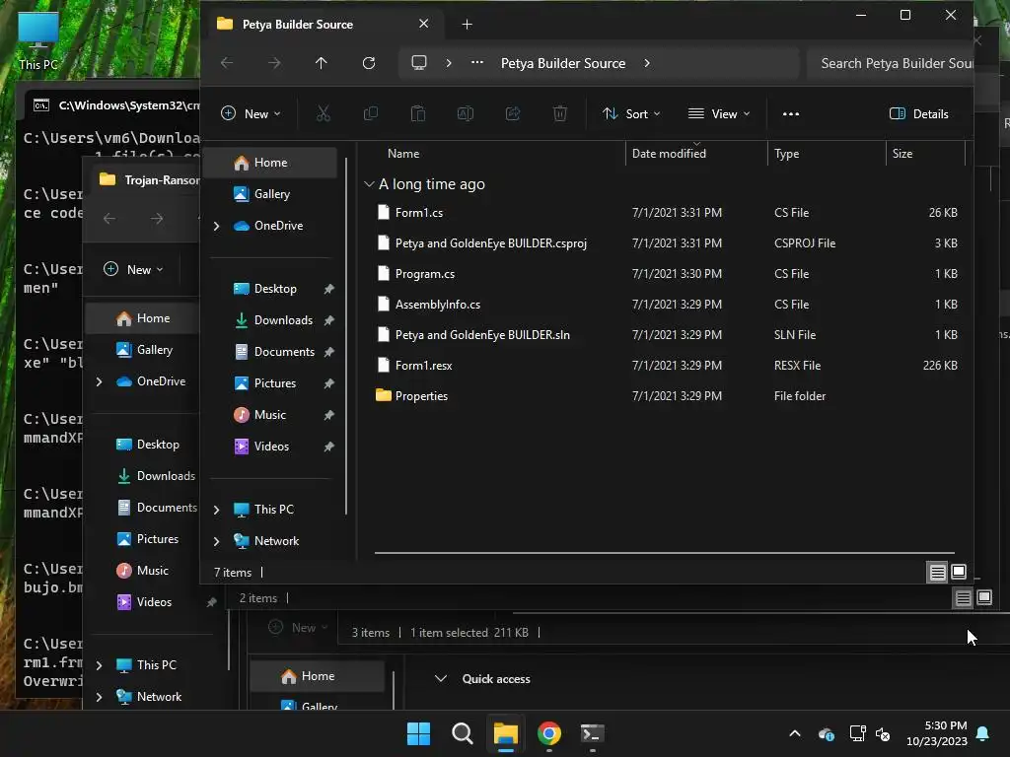Select the Properties folder
The height and width of the screenshot is (757, 1010).
point(666,396)
